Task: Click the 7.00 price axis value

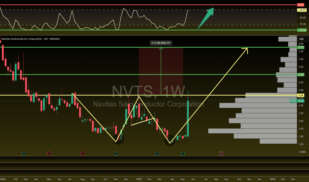Action: (x=301, y=59)
